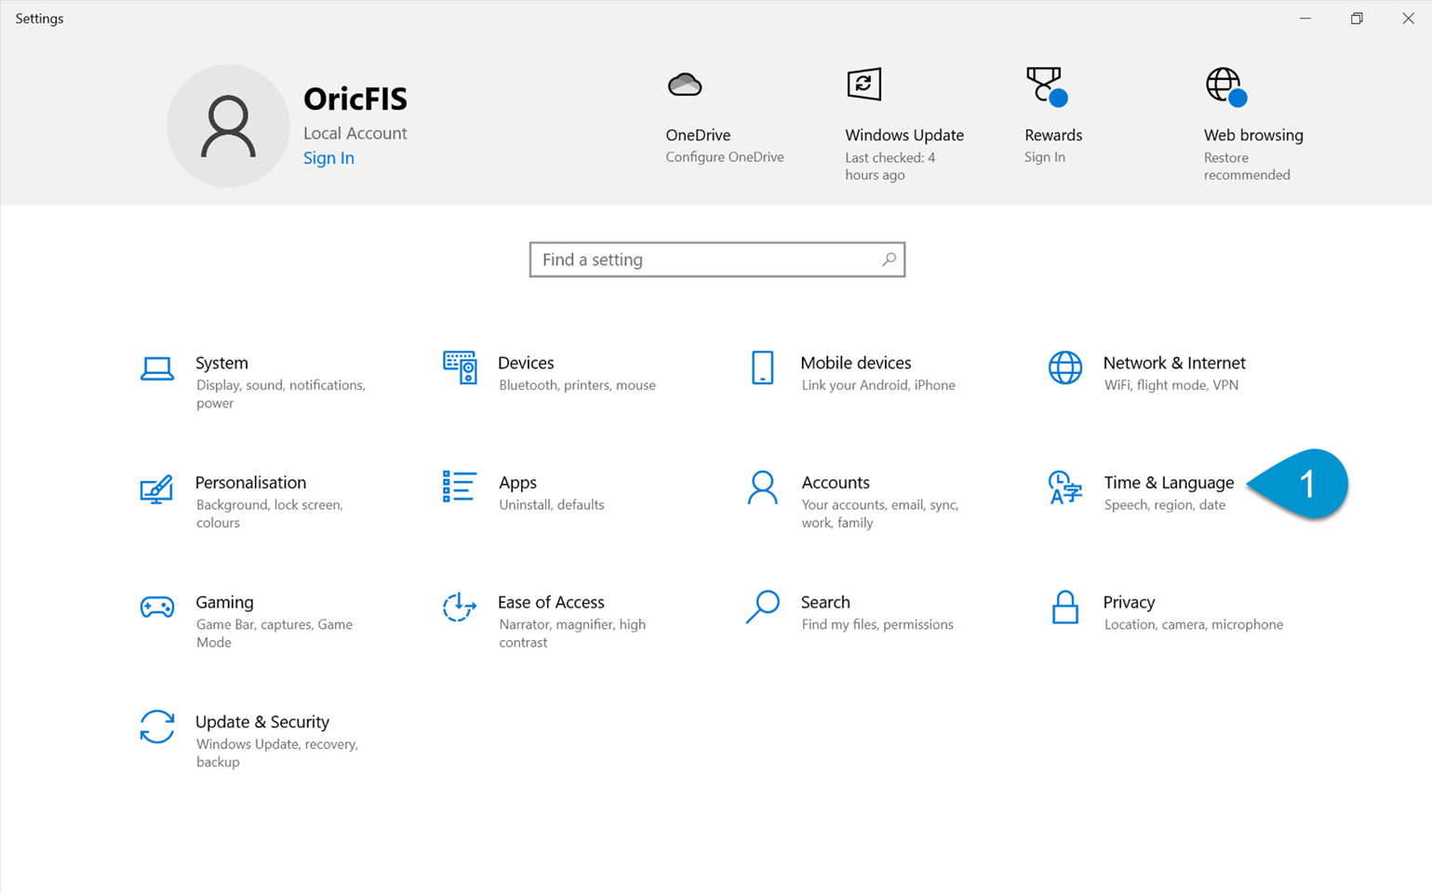Open the Ease of Access icon
This screenshot has height=894, width=1432.
coord(460,607)
